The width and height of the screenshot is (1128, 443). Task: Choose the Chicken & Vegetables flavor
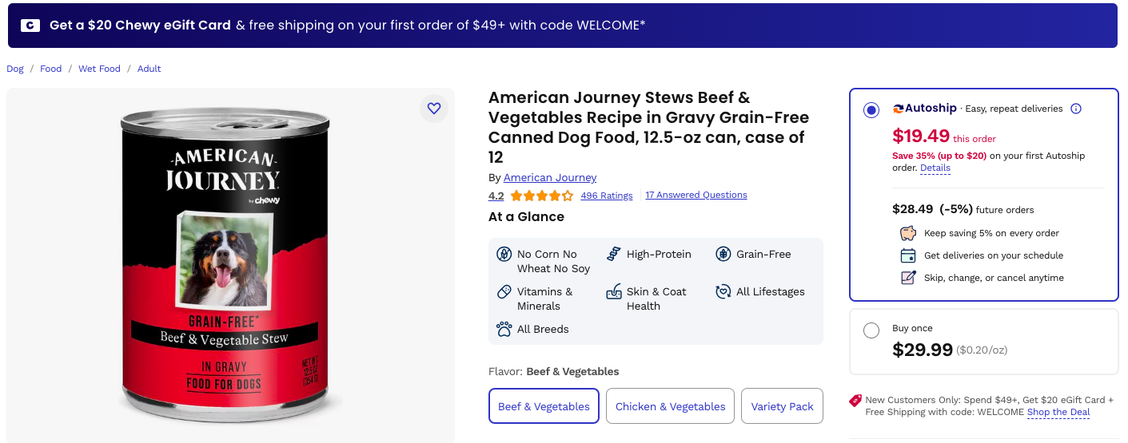670,406
